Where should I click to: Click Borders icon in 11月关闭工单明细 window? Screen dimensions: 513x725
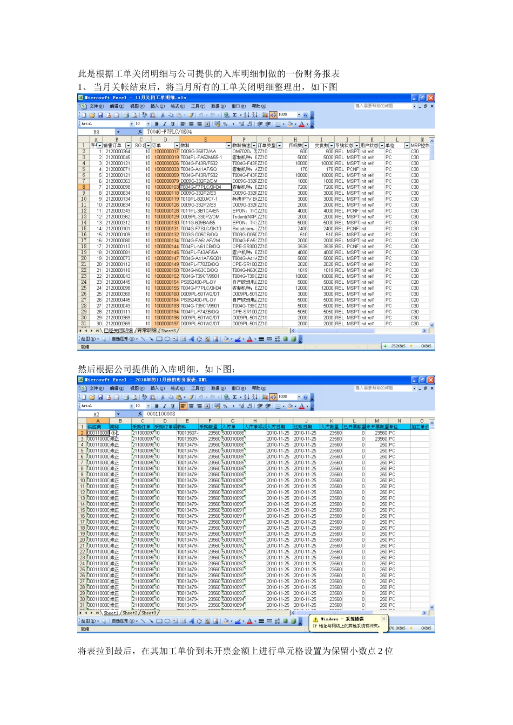(278, 124)
